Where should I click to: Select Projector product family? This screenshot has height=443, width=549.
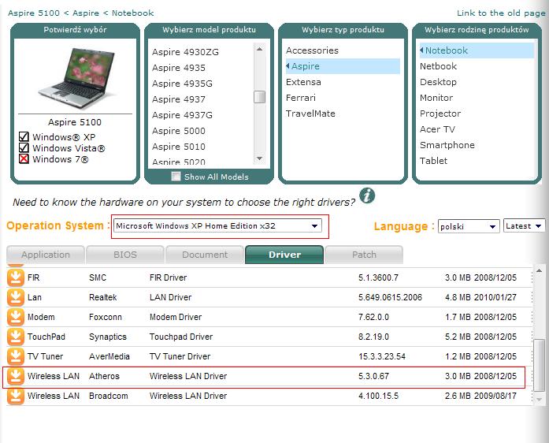[x=440, y=114]
